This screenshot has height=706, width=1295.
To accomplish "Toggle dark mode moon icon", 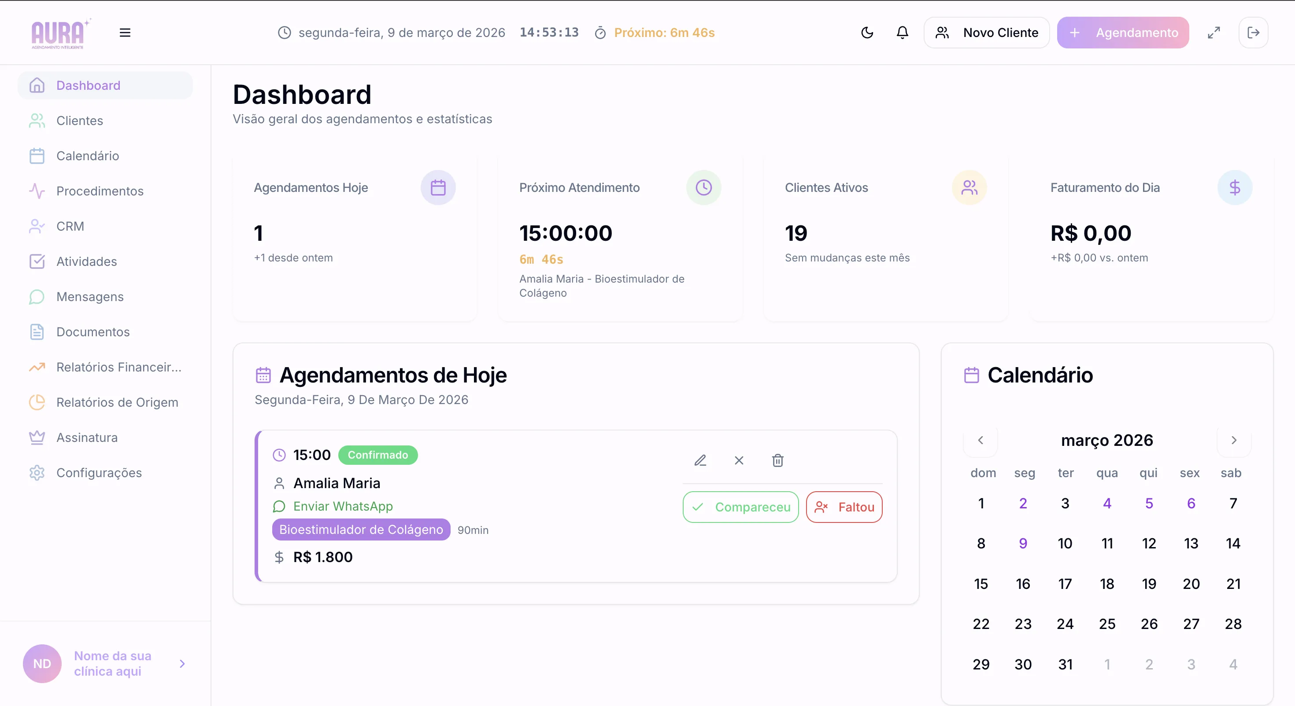I will [867, 33].
